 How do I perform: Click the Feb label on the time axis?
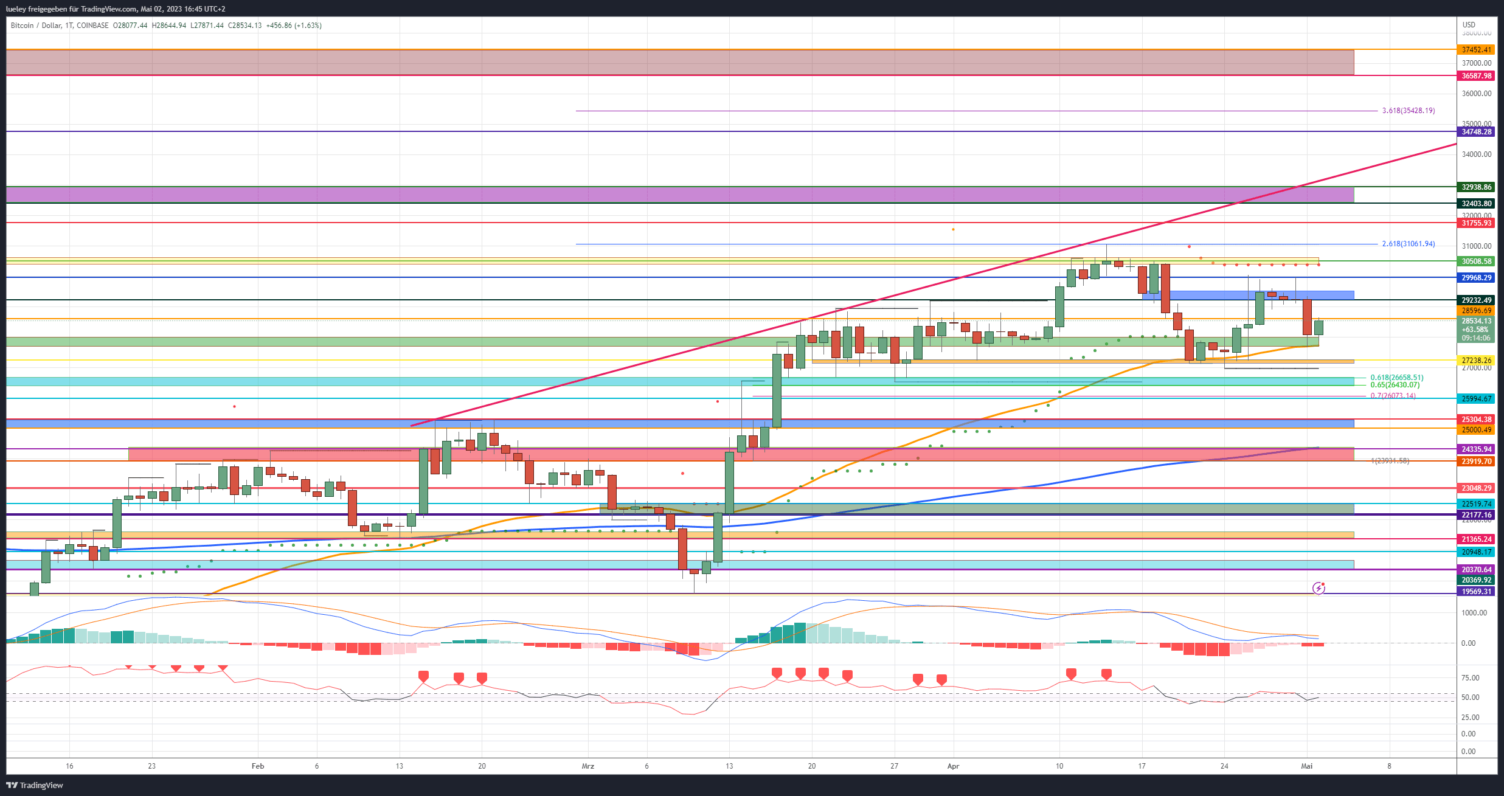point(258,766)
